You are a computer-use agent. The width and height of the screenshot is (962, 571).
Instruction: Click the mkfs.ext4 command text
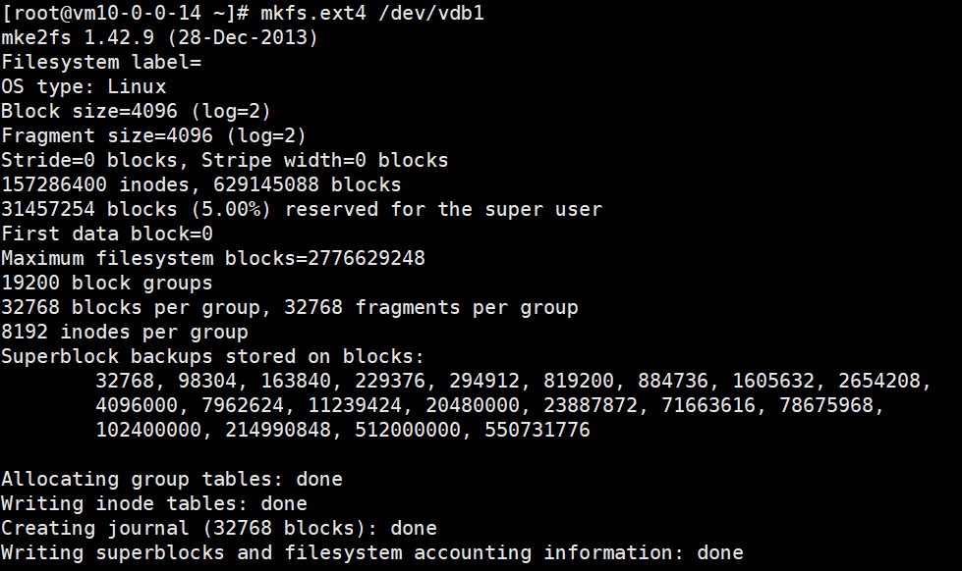312,13
